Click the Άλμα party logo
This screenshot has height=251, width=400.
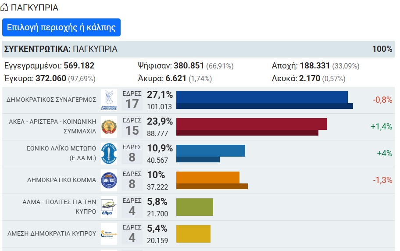(109, 207)
